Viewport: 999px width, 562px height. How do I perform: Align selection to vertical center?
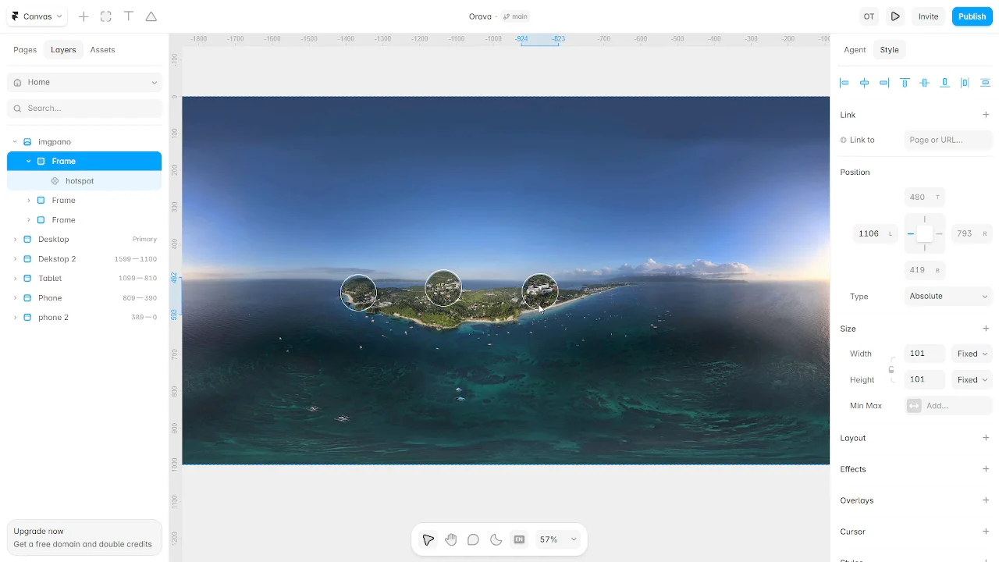pyautogui.click(x=925, y=83)
